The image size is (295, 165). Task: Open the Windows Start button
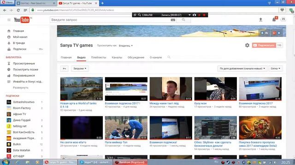coord(5,162)
